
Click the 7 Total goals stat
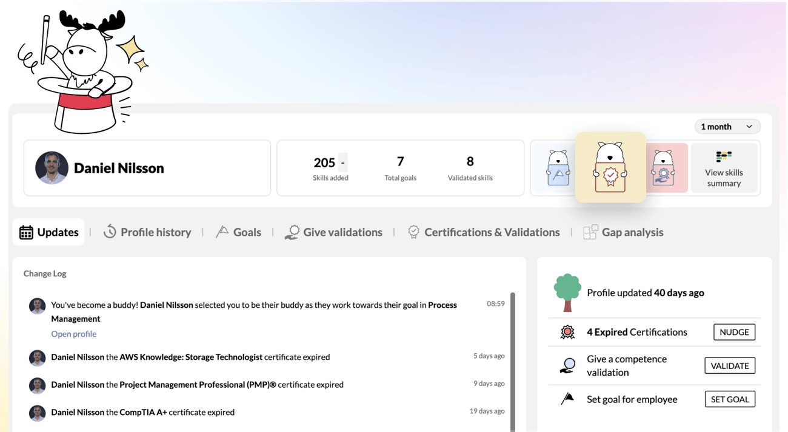click(400, 168)
